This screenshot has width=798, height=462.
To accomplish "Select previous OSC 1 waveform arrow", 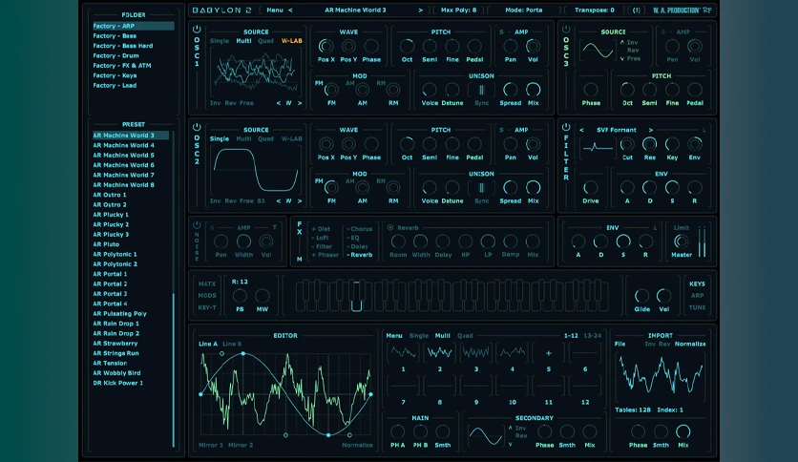I will coord(279,103).
